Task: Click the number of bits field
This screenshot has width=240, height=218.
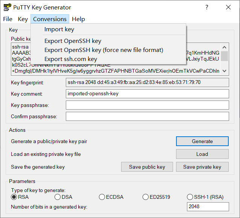Action: coord(208,207)
